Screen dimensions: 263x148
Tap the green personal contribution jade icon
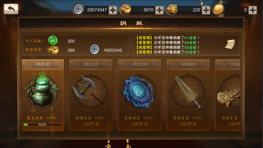click(53, 41)
